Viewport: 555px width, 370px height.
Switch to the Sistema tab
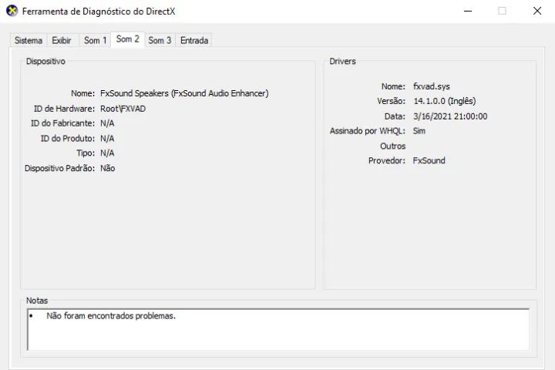click(29, 40)
